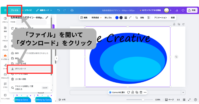The image size is (199, 104).
Task: Click the comment-plus icon in floating toolbar
Action: tap(129, 92)
